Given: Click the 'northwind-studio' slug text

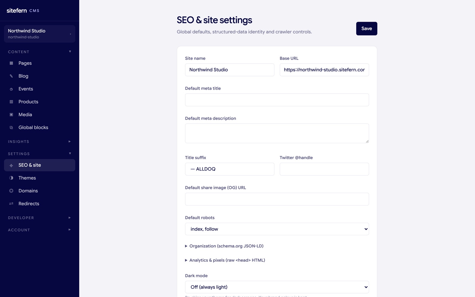Looking at the screenshot, I should click(x=23, y=37).
